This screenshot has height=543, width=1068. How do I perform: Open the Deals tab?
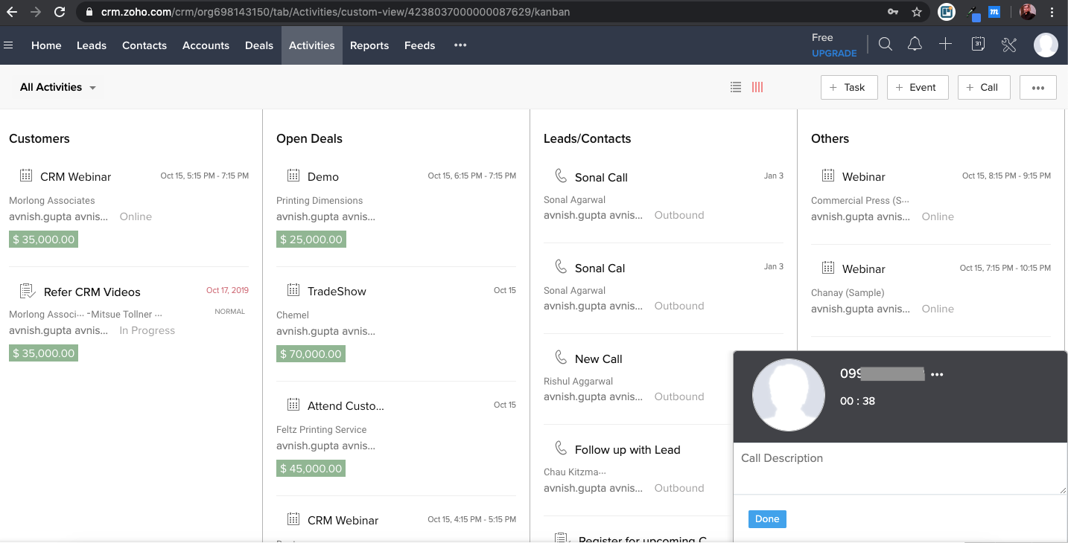259,45
